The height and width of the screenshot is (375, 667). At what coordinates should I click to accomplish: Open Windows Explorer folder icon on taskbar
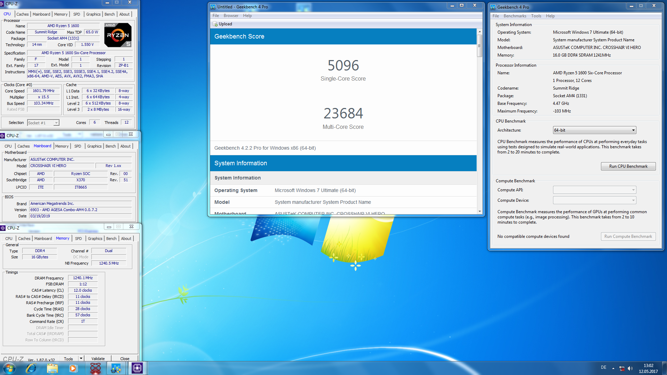click(x=52, y=368)
